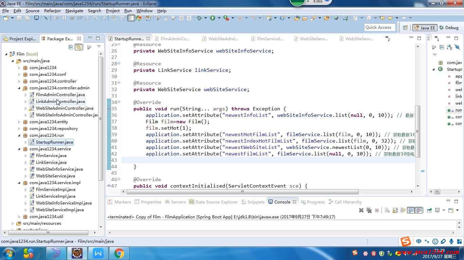The image size is (464, 260).
Task: Click the New file toolbar icon
Action: point(6,18)
